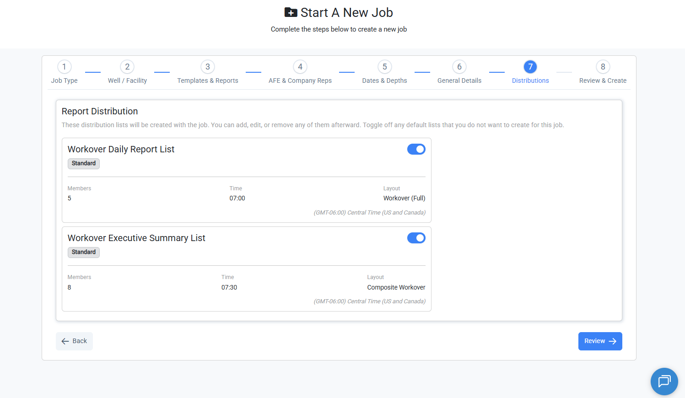Click the Review button
Image resolution: width=685 pixels, height=398 pixels.
click(600, 341)
